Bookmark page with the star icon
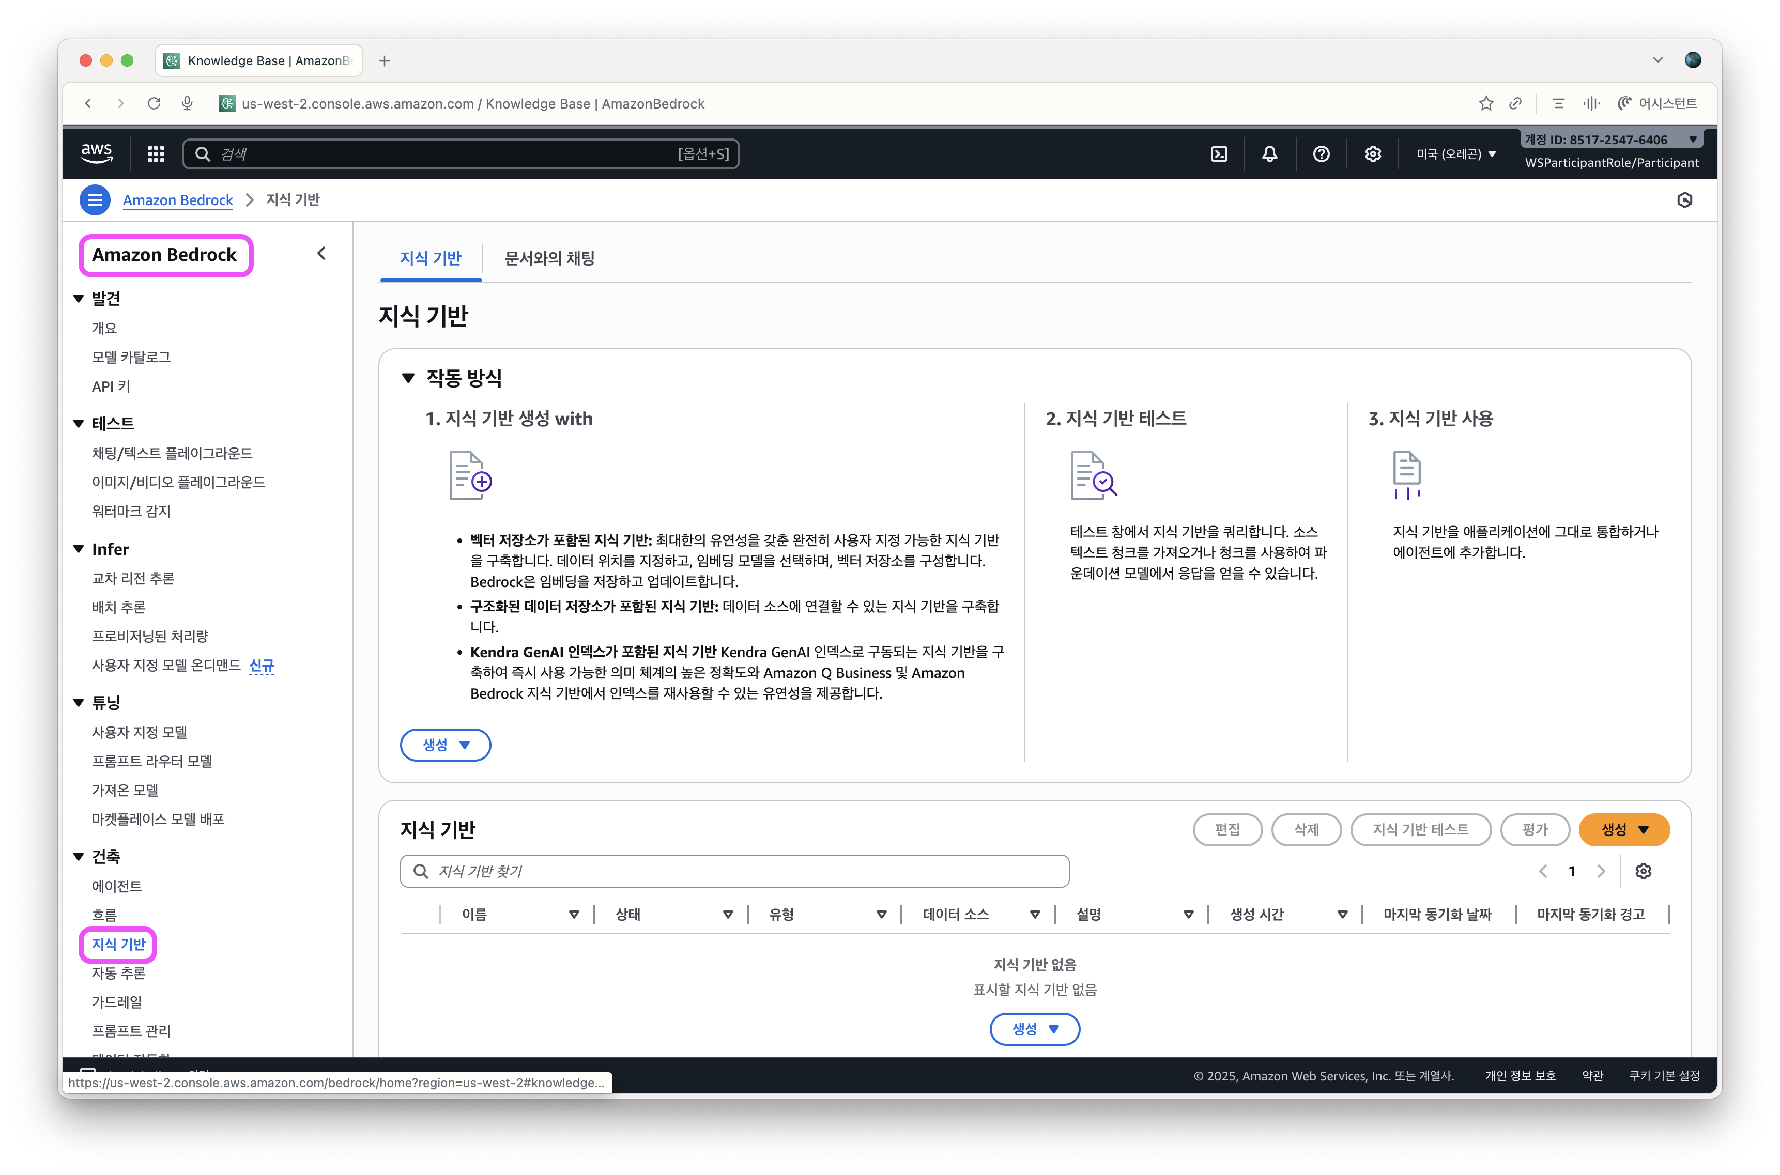The width and height of the screenshot is (1780, 1175). coord(1486,103)
